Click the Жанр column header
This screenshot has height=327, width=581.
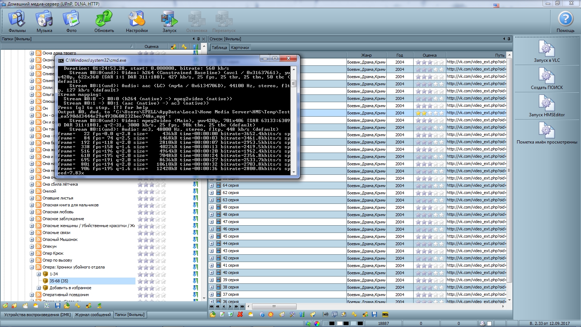pyautogui.click(x=366, y=55)
